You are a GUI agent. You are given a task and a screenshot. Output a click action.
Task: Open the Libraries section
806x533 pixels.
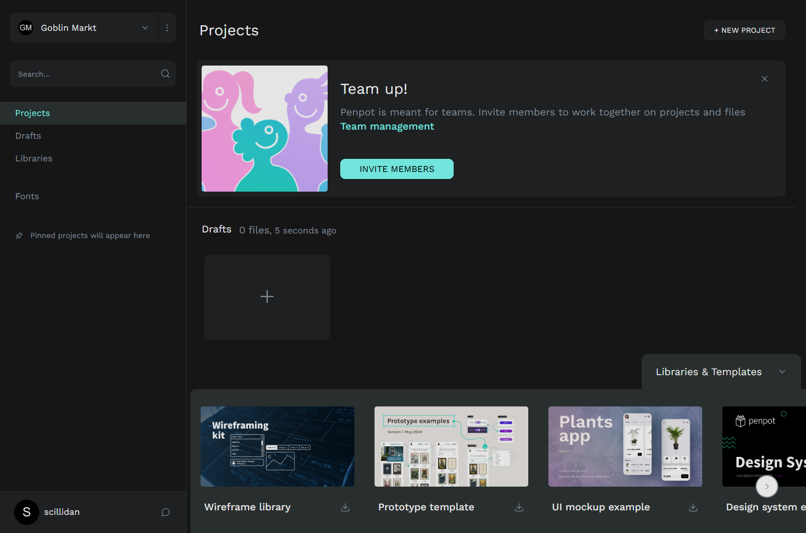pos(93,158)
